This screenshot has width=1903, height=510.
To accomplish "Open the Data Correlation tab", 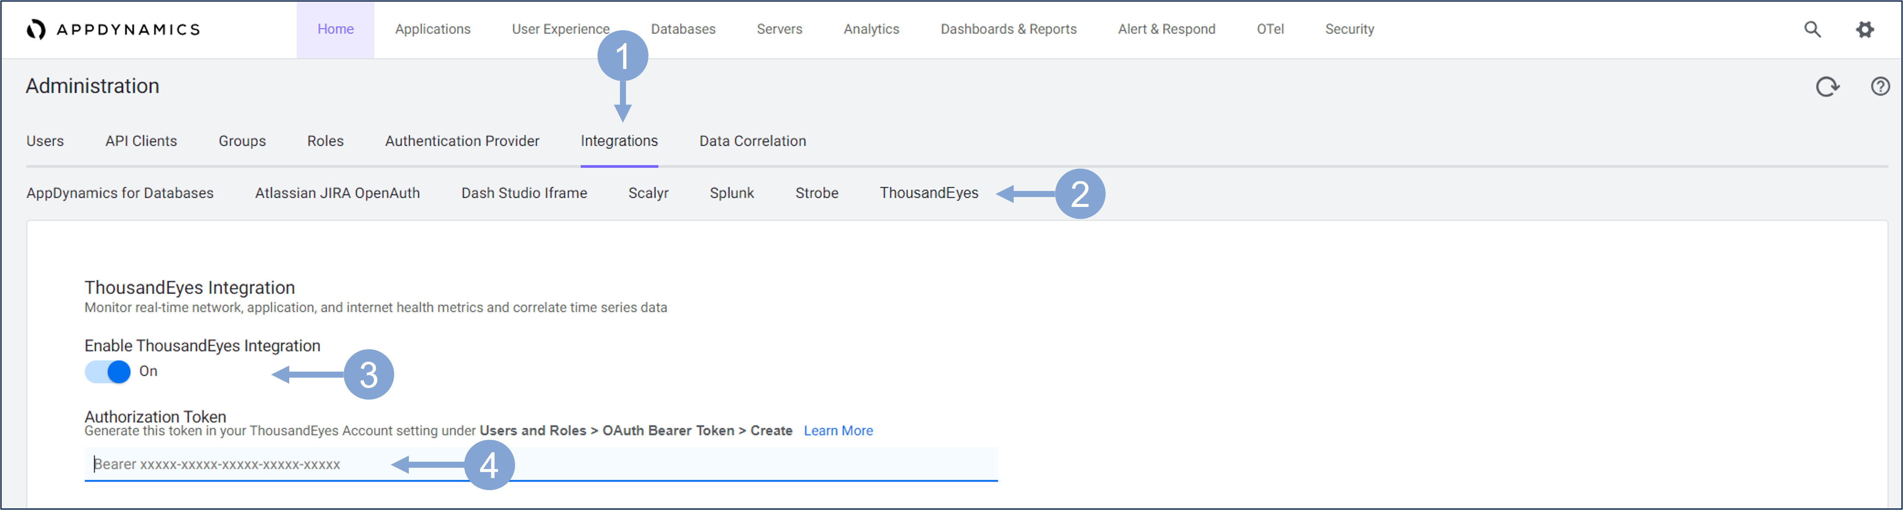I will (752, 141).
